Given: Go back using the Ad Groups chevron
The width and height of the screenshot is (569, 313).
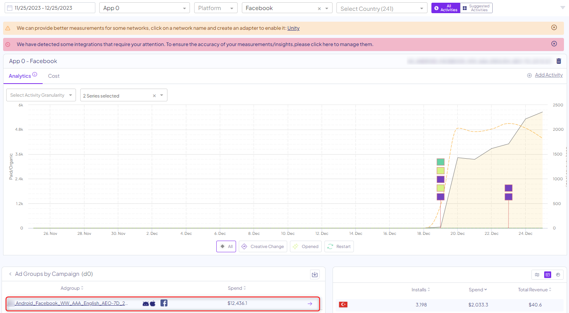Looking at the screenshot, I should tap(10, 274).
